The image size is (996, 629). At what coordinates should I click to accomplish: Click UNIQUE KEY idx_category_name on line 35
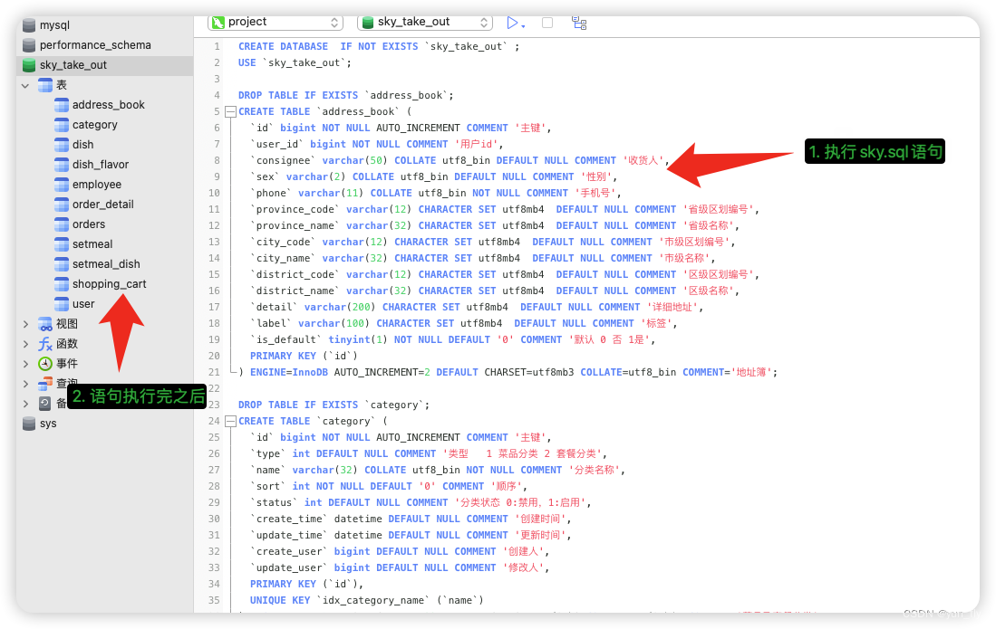click(366, 600)
